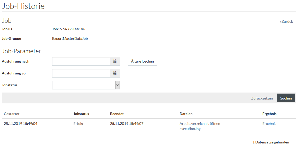Open the Ergebnis link in the job row
The height and width of the screenshot is (145, 297).
tap(269, 124)
